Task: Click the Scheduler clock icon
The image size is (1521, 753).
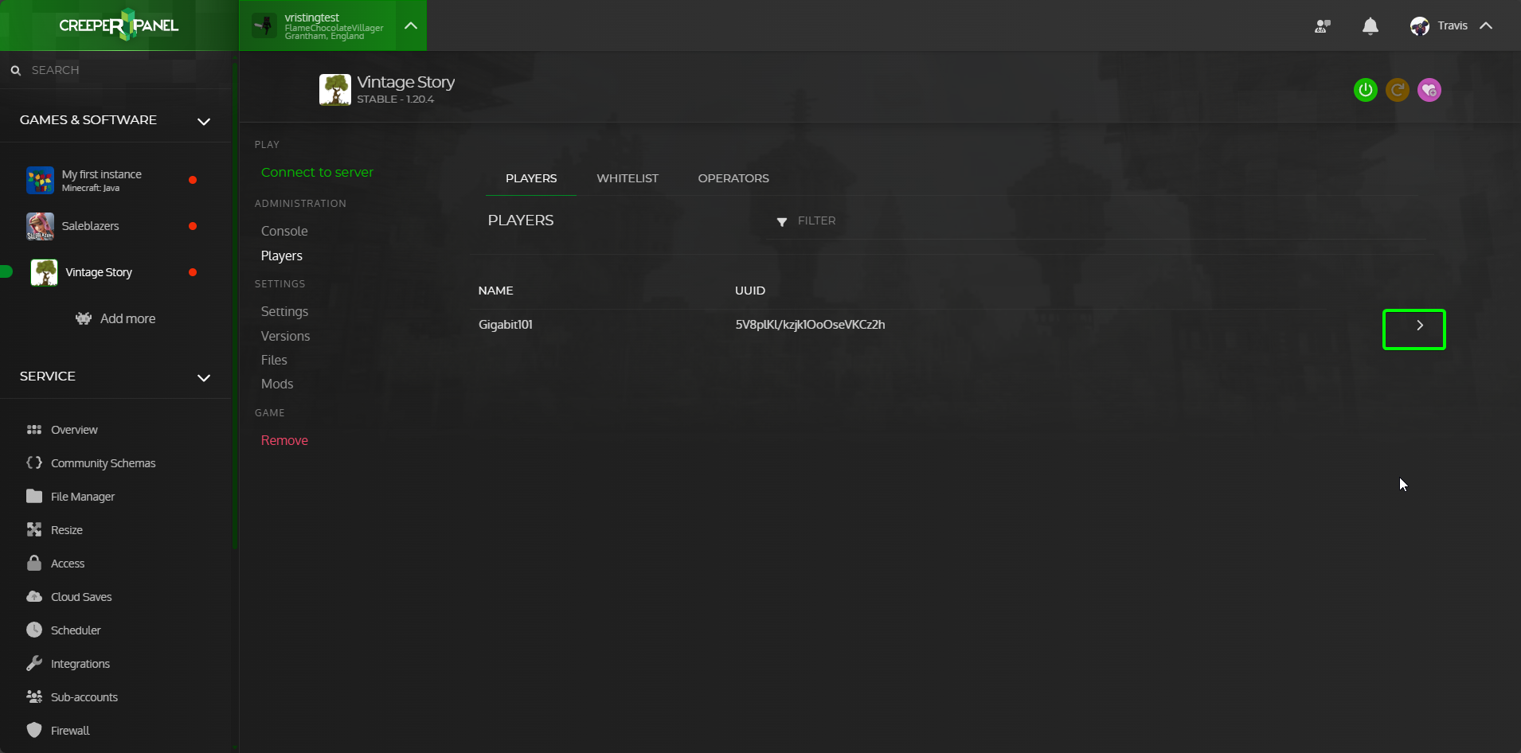Action: pyautogui.click(x=34, y=630)
